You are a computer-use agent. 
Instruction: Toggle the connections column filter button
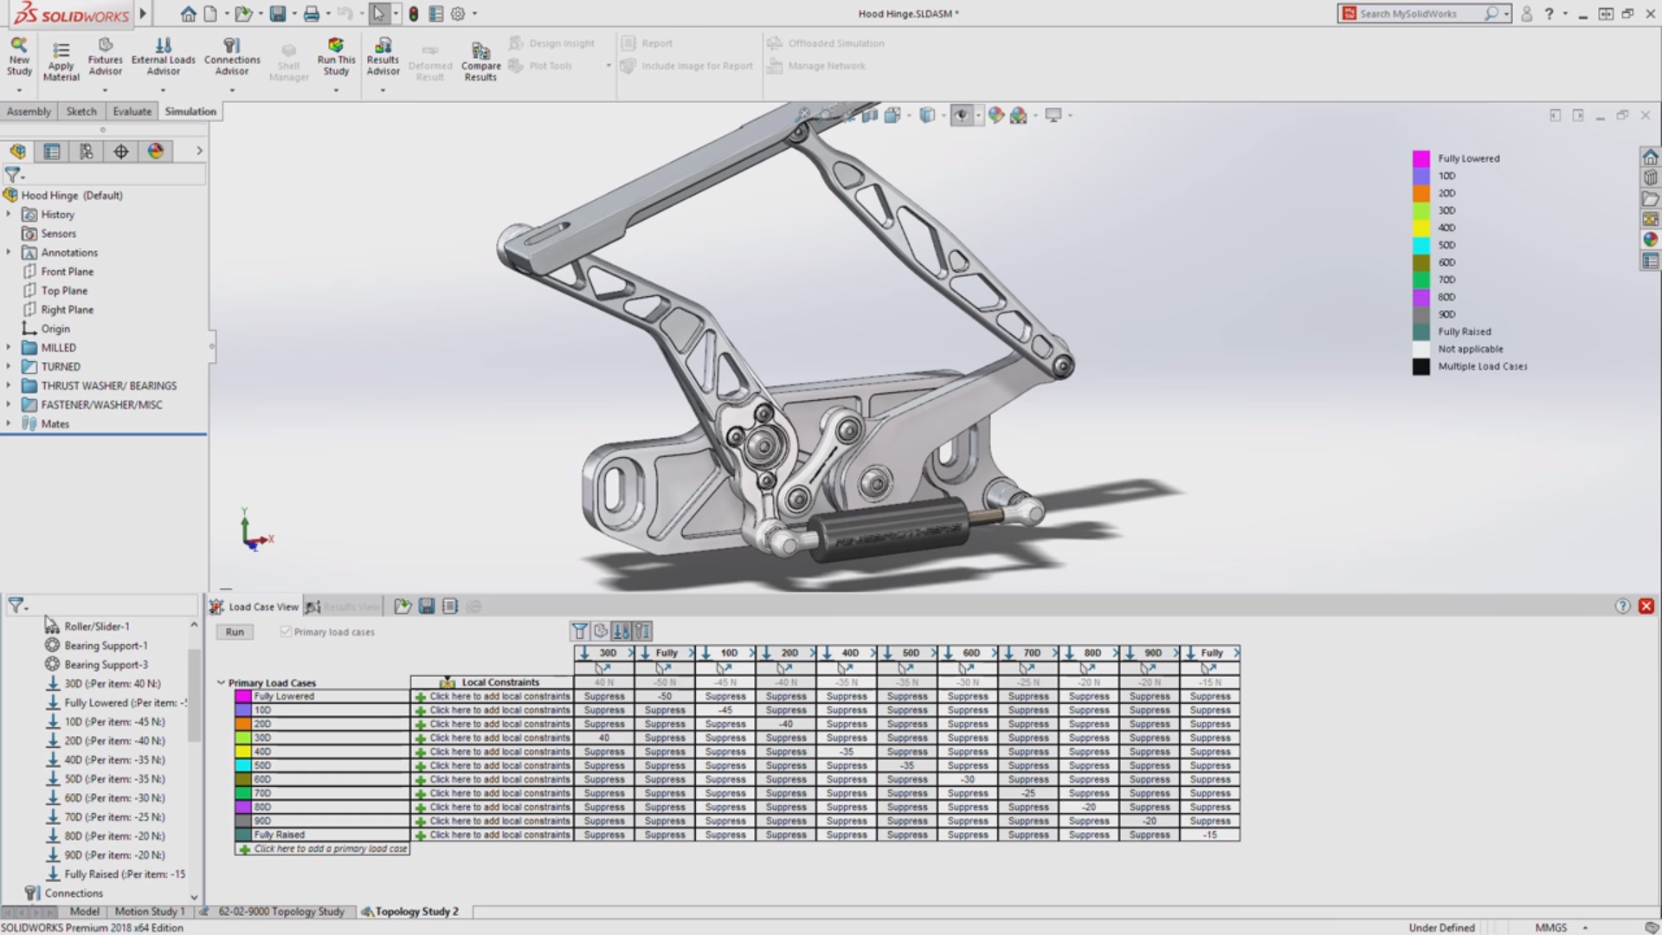click(642, 631)
